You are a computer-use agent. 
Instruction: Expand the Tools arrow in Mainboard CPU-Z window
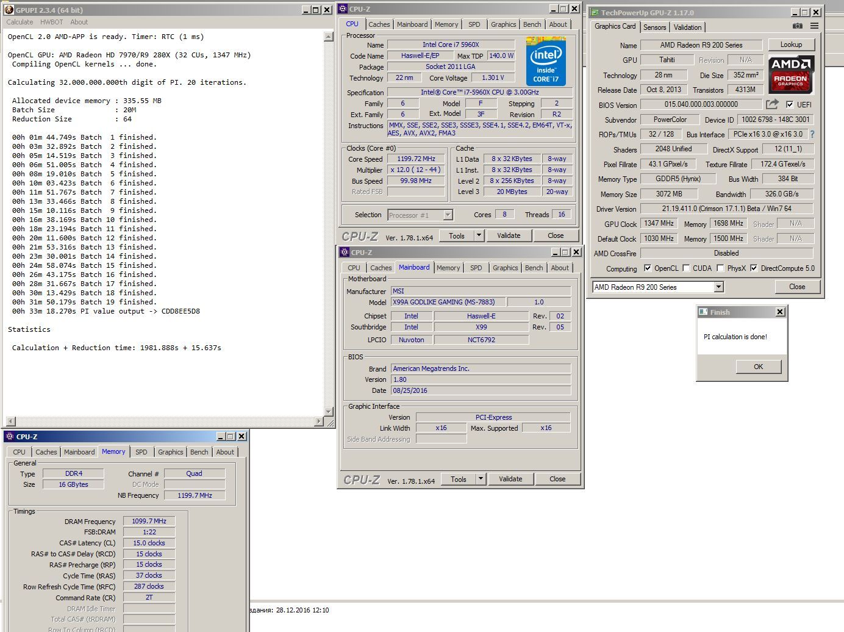[481, 479]
